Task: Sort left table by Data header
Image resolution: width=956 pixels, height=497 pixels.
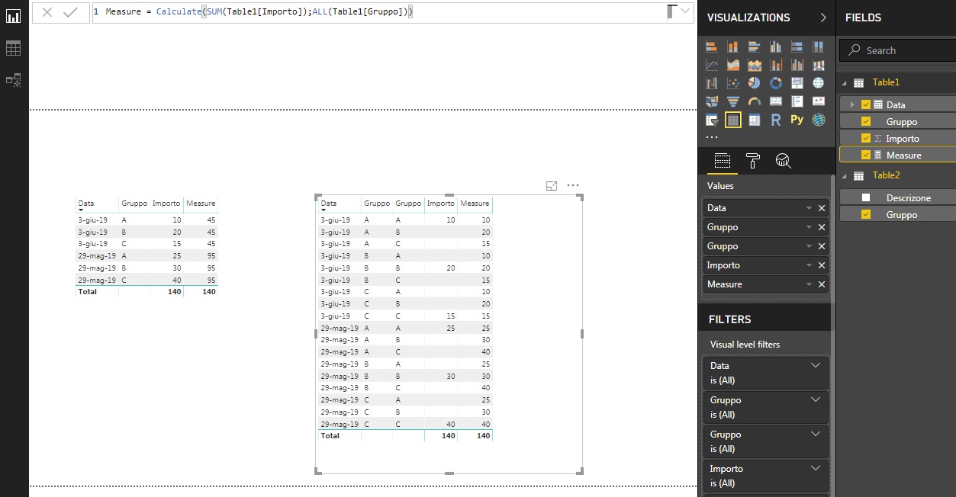Action: [86, 204]
